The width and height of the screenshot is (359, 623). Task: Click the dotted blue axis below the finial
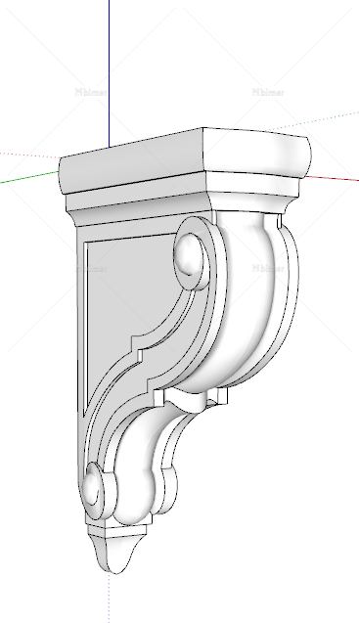pyautogui.click(x=109, y=599)
